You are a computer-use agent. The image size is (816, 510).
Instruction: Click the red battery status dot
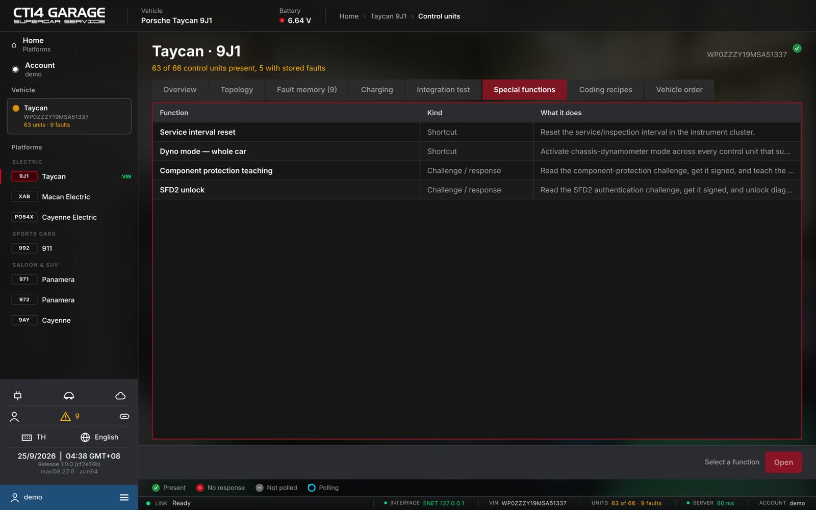click(x=282, y=20)
